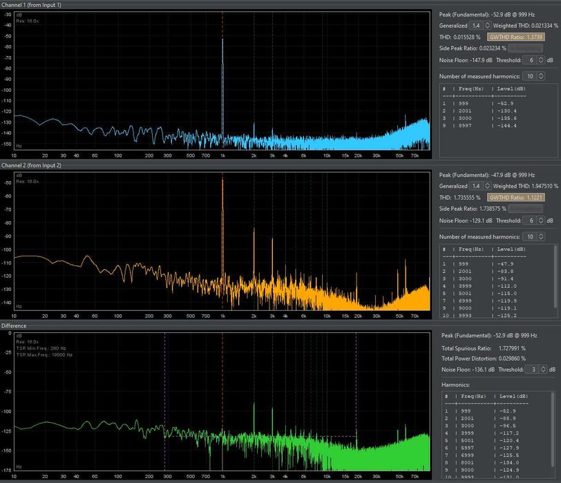This screenshot has height=483, width=561.
Task: Click the Total Power Distortion 0.029860 % readout
Action: (x=484, y=359)
